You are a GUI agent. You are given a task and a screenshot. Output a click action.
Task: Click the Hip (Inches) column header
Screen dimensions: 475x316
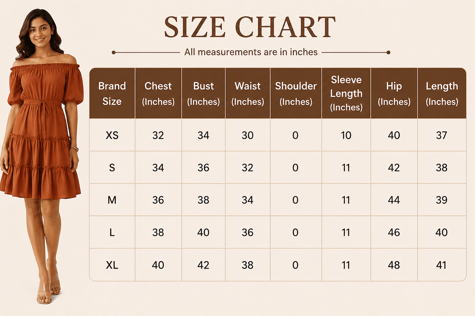394,93
